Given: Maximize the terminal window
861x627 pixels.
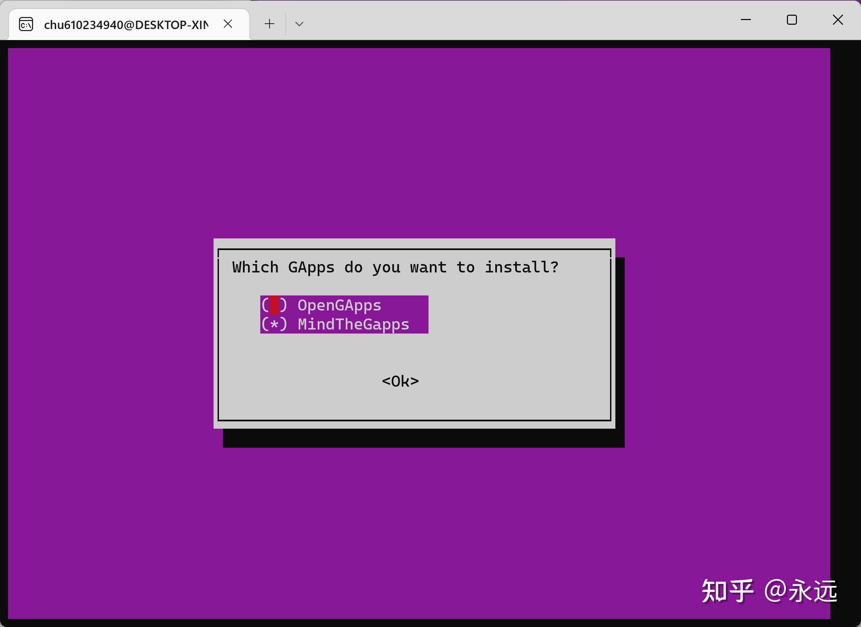Looking at the screenshot, I should [x=792, y=20].
